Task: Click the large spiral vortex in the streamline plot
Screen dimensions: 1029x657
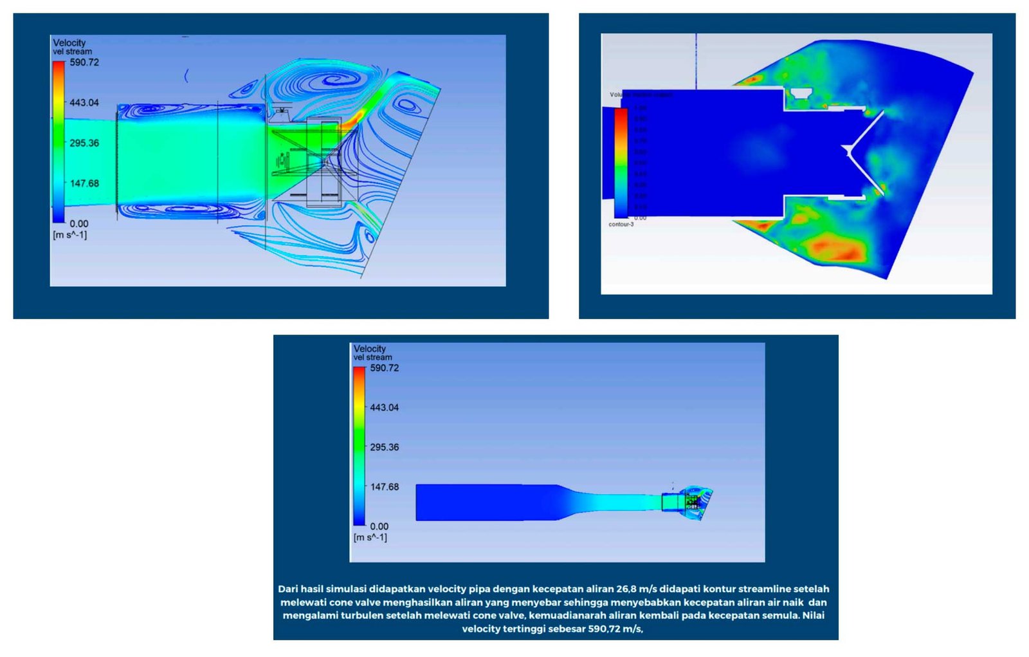Action: pos(332,80)
